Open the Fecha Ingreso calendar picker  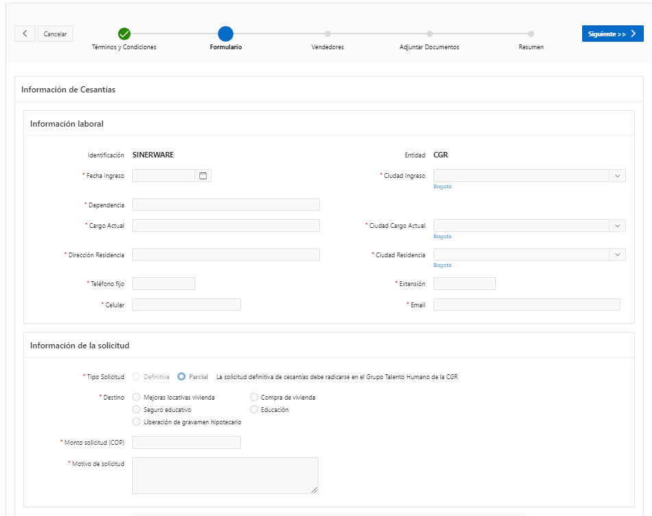pos(203,176)
